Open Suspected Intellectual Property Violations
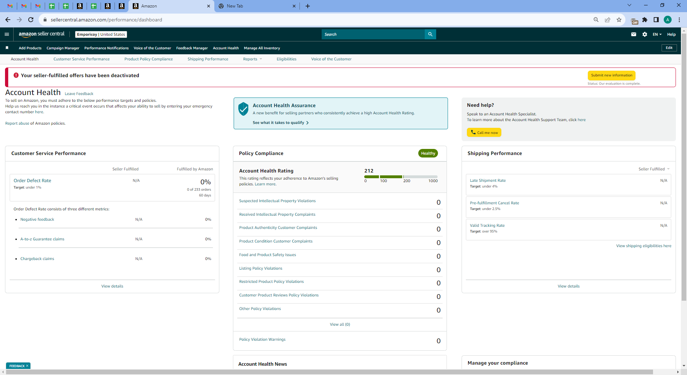 (x=277, y=201)
